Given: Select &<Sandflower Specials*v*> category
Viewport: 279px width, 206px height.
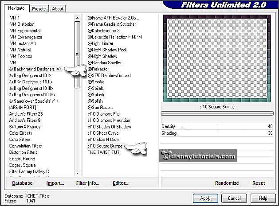Looking at the screenshot, I should coord(34,101).
